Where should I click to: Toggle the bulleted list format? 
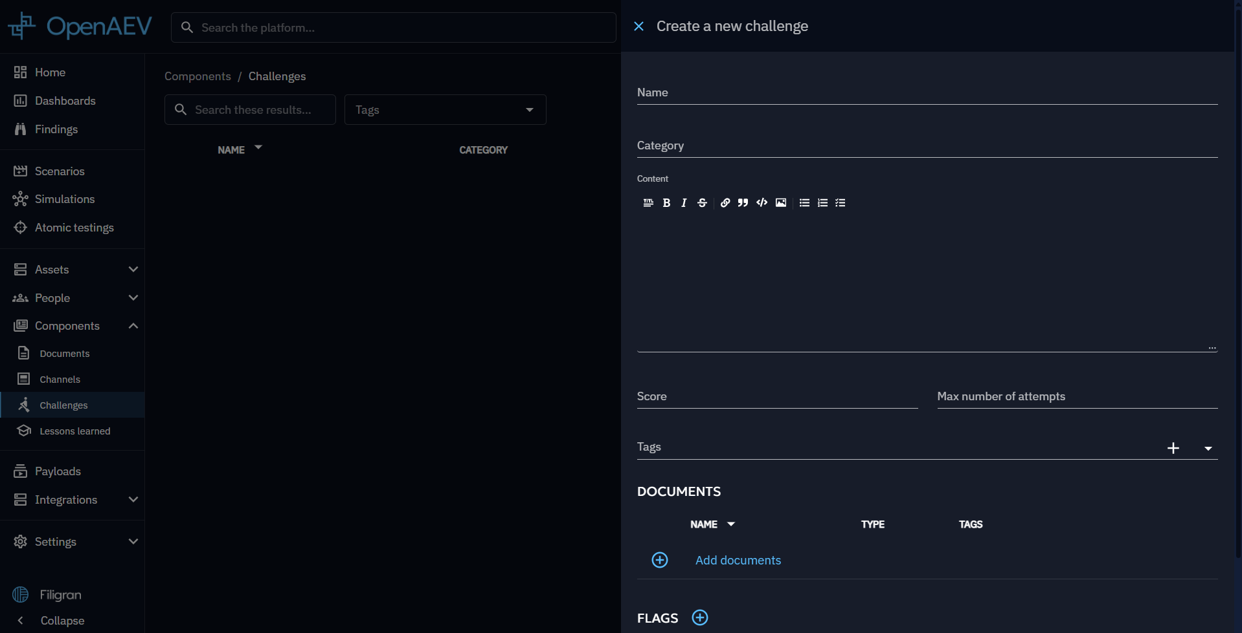804,203
